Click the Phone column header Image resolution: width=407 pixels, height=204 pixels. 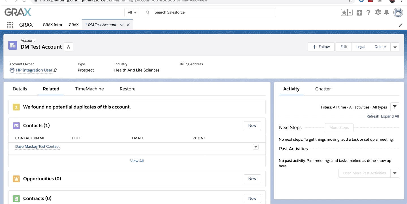point(199,138)
